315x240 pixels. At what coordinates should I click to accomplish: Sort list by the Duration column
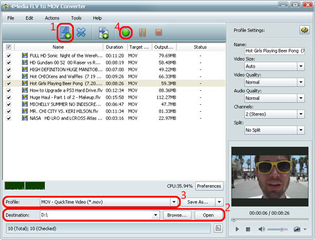[x=115, y=47]
